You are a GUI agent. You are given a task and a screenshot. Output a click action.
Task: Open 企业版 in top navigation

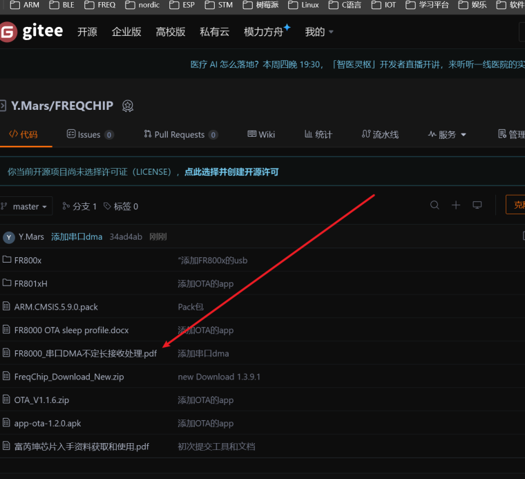click(126, 32)
